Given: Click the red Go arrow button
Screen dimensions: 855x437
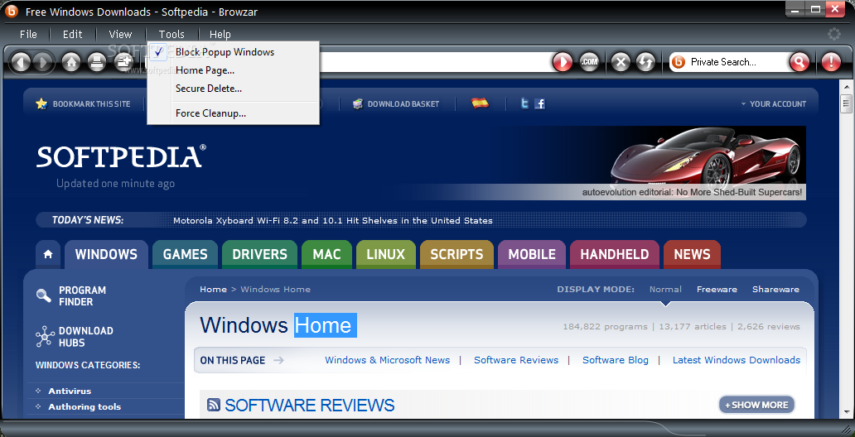Looking at the screenshot, I should pos(563,62).
